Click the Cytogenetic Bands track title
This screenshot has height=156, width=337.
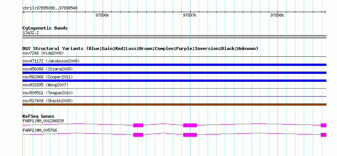[45, 28]
